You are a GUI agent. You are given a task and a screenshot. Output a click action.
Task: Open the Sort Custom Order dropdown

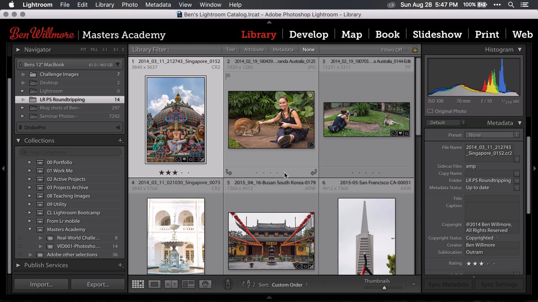(x=290, y=285)
